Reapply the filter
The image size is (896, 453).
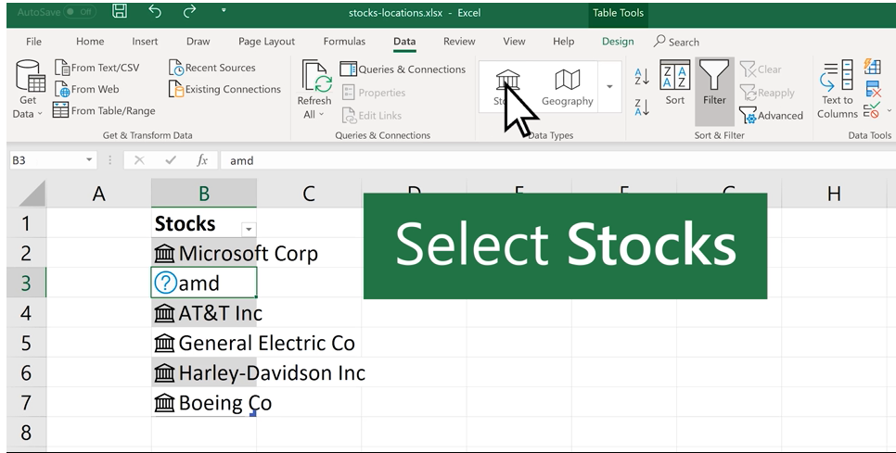[767, 93]
